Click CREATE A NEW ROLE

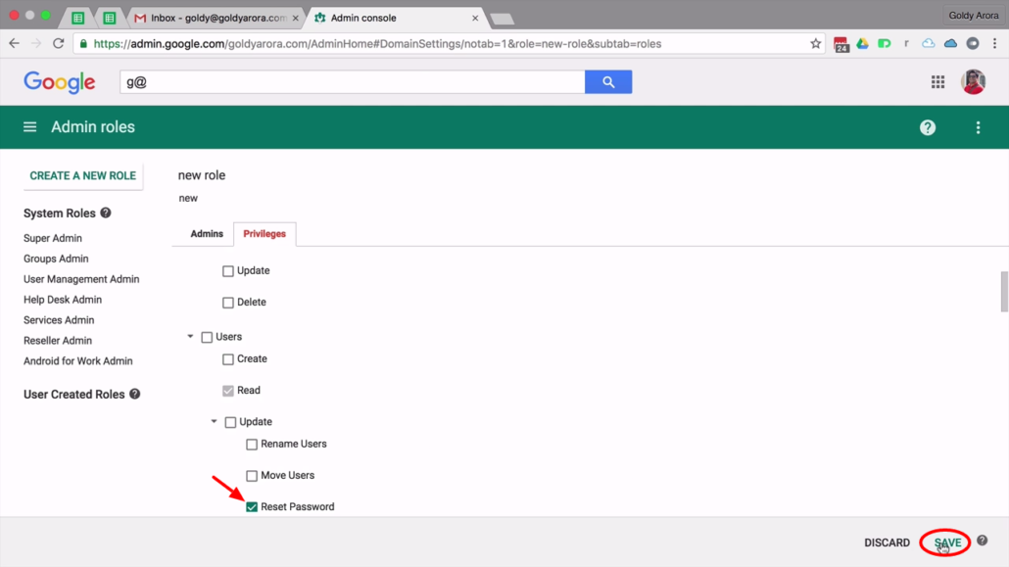coord(83,175)
